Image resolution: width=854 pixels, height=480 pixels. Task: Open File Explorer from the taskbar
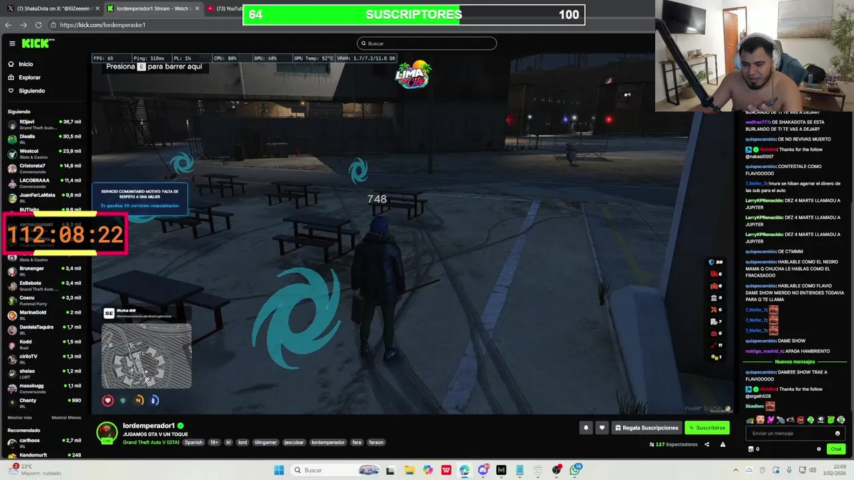click(x=410, y=470)
